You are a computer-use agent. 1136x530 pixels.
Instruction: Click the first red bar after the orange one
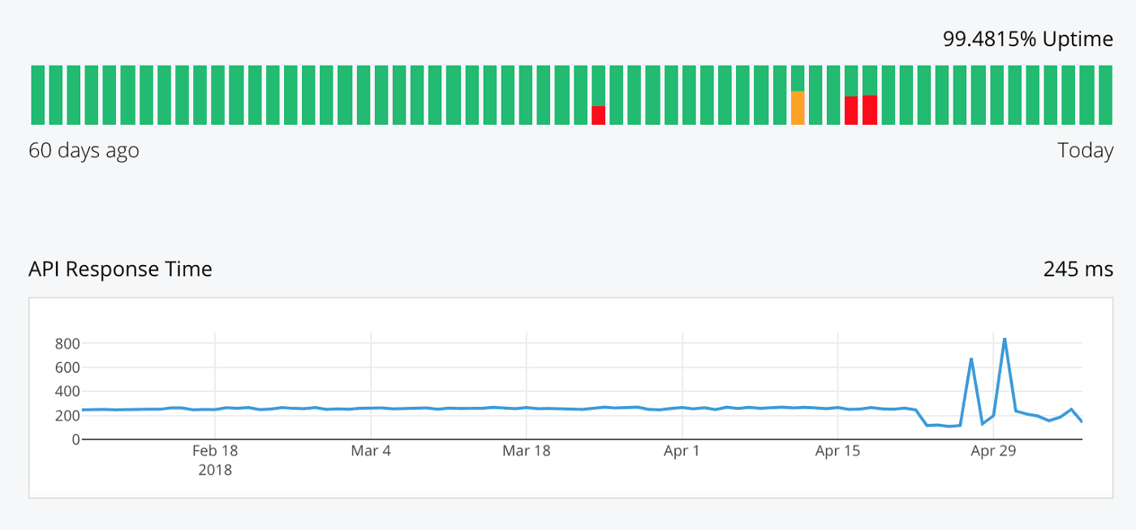click(x=850, y=111)
